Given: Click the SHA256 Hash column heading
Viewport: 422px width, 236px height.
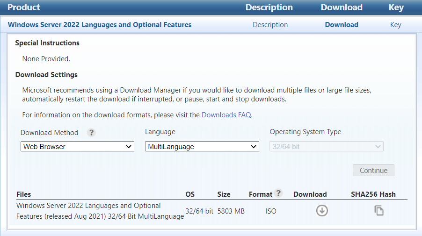Looking at the screenshot, I should click(373, 194).
